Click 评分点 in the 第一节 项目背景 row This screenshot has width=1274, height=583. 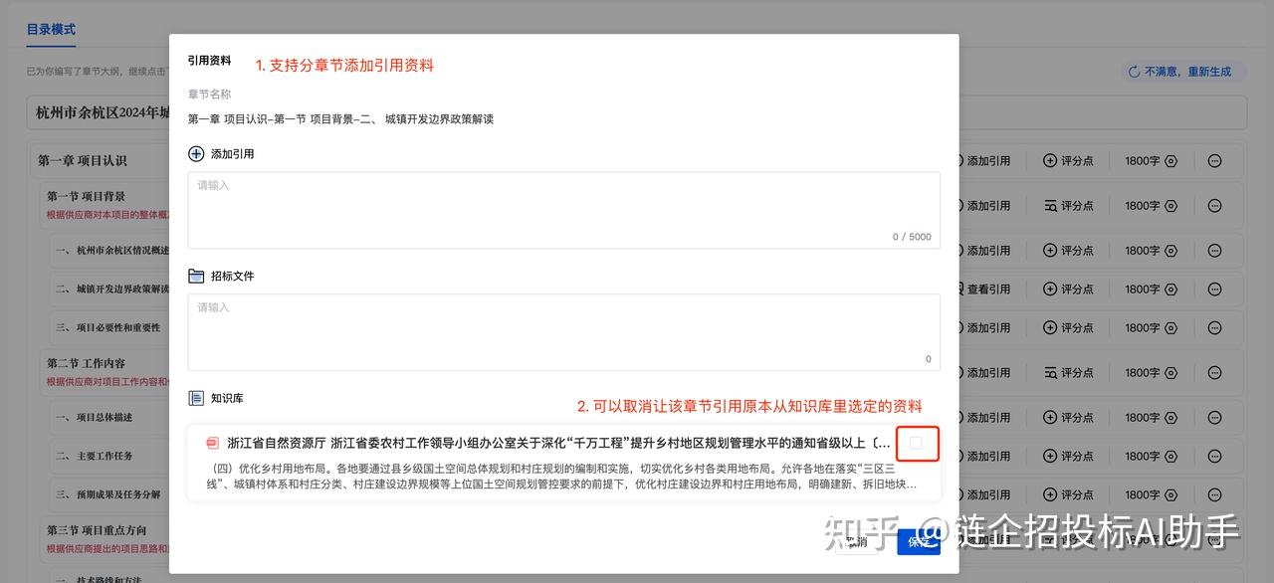click(1068, 206)
